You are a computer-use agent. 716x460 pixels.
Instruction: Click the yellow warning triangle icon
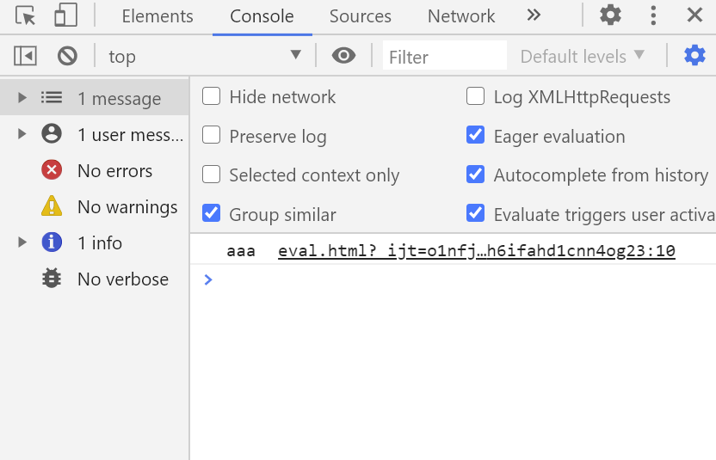pos(52,205)
